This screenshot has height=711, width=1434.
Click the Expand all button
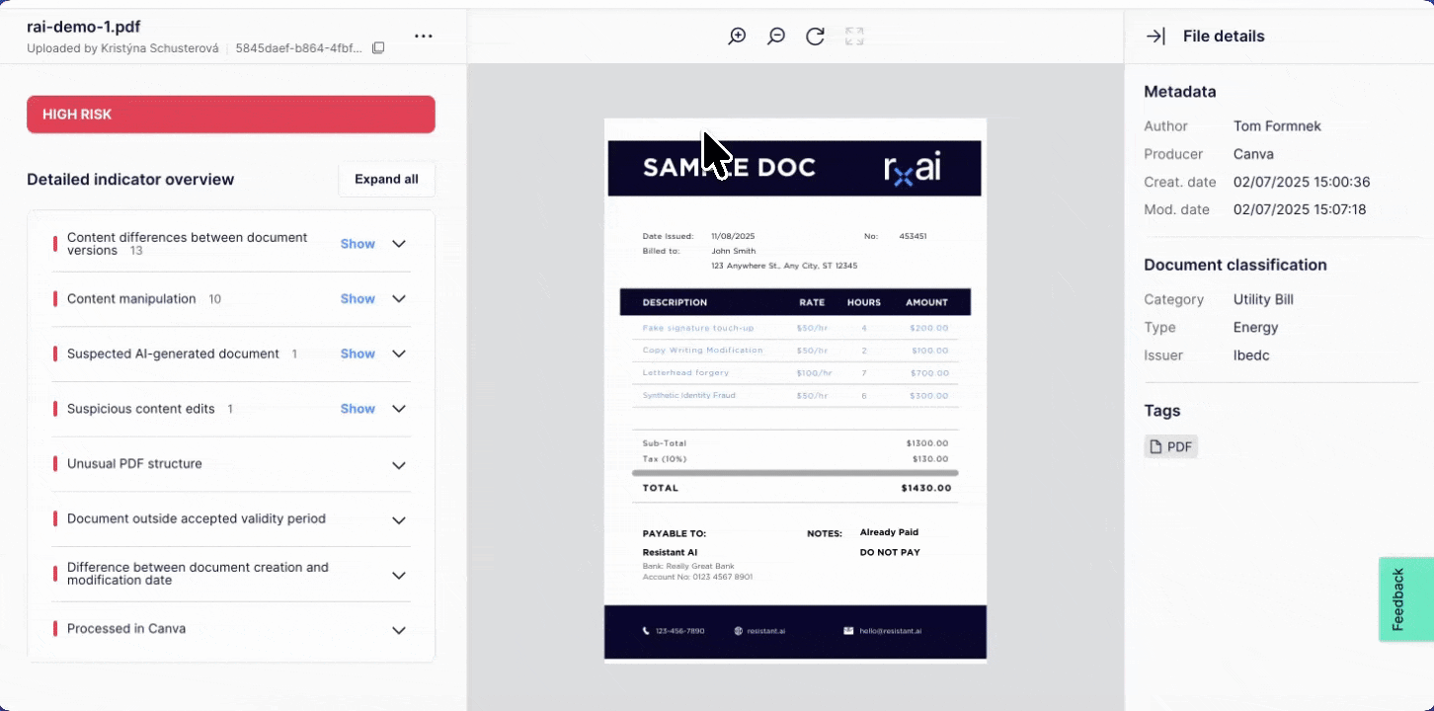tap(386, 179)
